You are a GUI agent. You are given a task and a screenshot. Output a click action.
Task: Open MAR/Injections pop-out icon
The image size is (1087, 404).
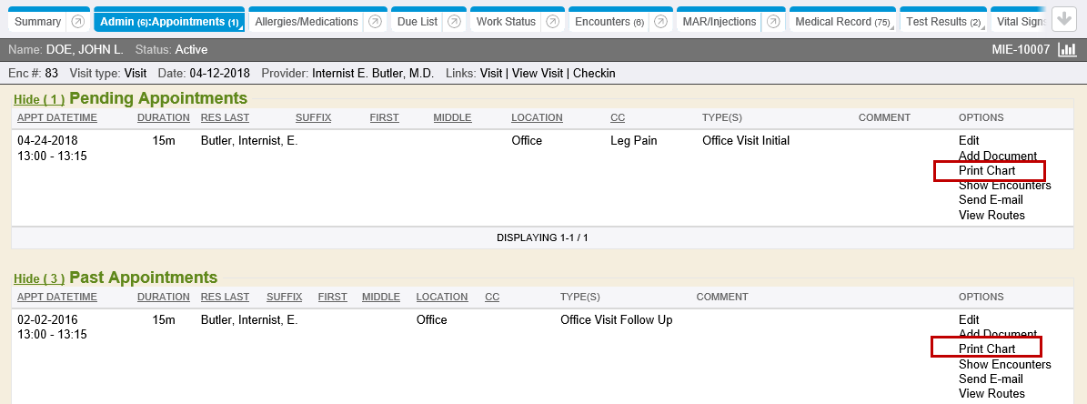(x=773, y=22)
